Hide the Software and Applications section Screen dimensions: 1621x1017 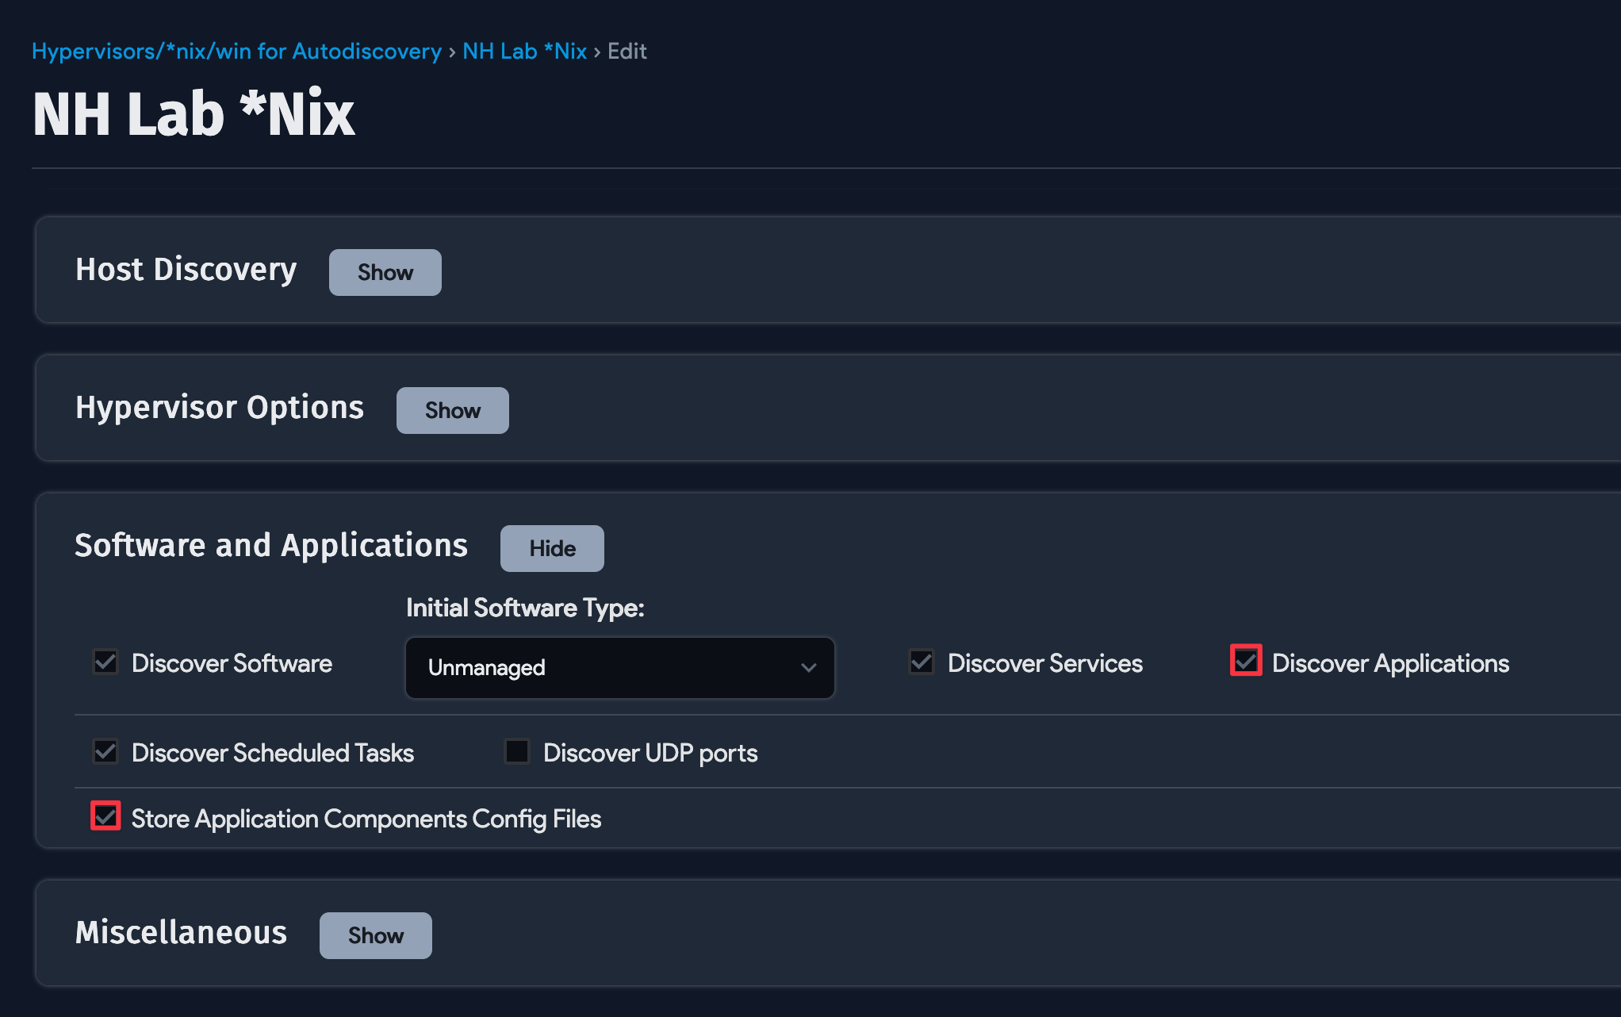pos(552,548)
